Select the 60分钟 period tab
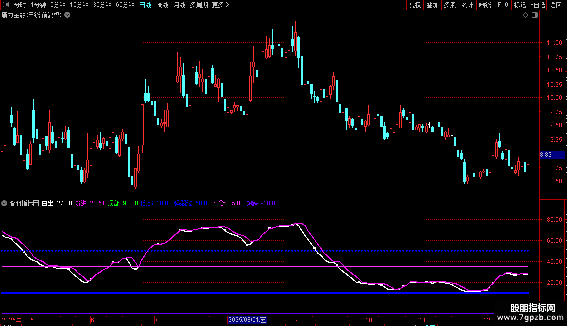 (125, 5)
